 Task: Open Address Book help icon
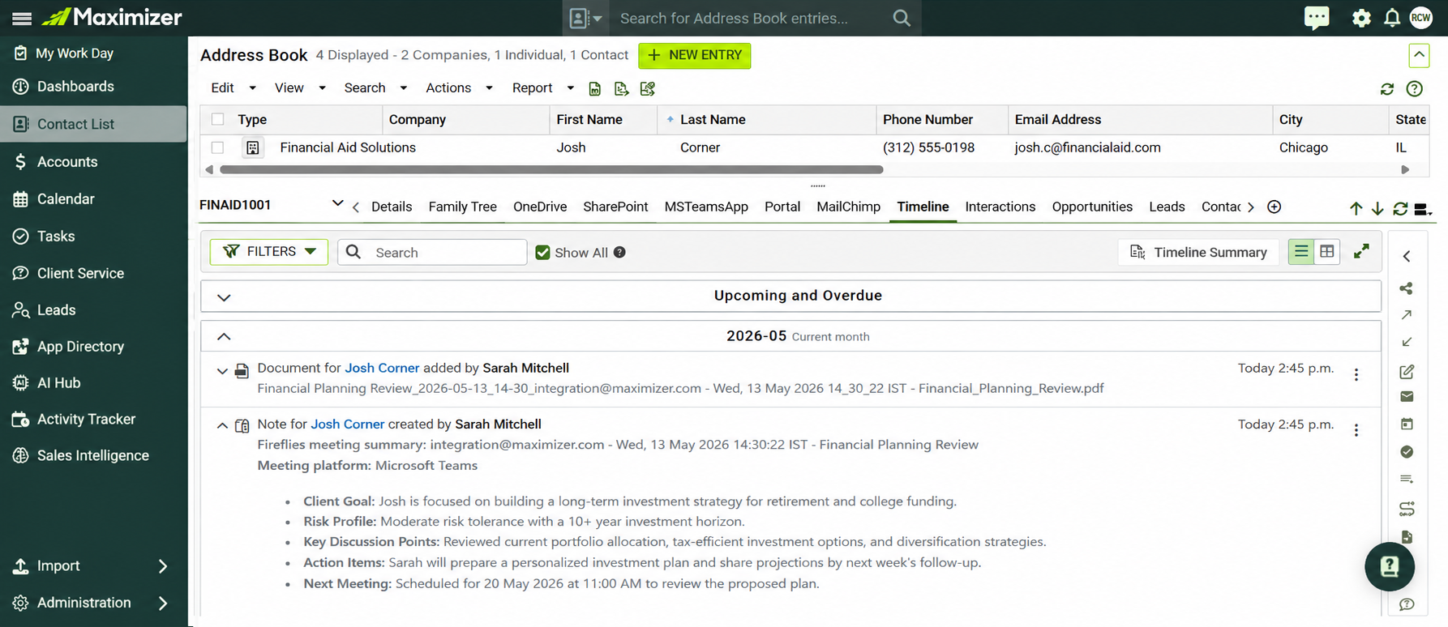click(x=1415, y=89)
